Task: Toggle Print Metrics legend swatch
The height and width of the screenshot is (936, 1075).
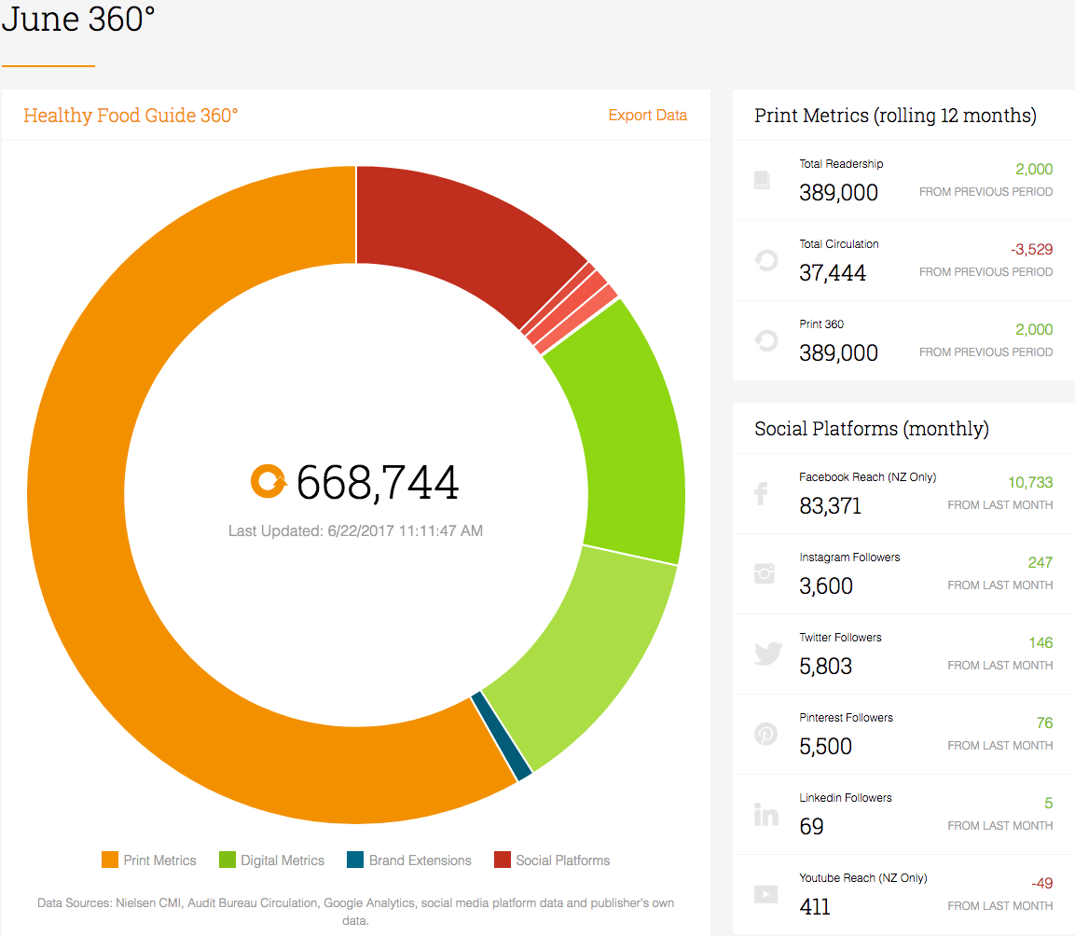Action: 110,860
